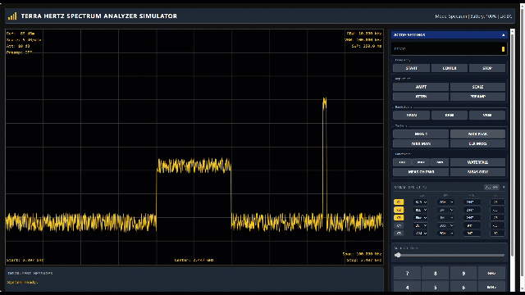
Task: Click the marker PEAK search button
Action: pyautogui.click(x=477, y=134)
